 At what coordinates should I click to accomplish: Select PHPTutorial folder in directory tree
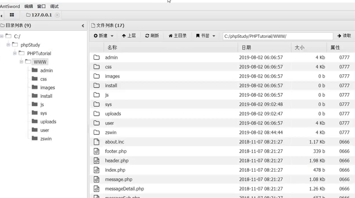(x=39, y=53)
